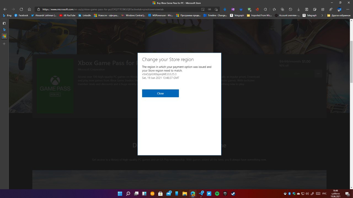This screenshot has height=198, width=353.
Task: Open File Explorer on the taskbar
Action: point(184,194)
